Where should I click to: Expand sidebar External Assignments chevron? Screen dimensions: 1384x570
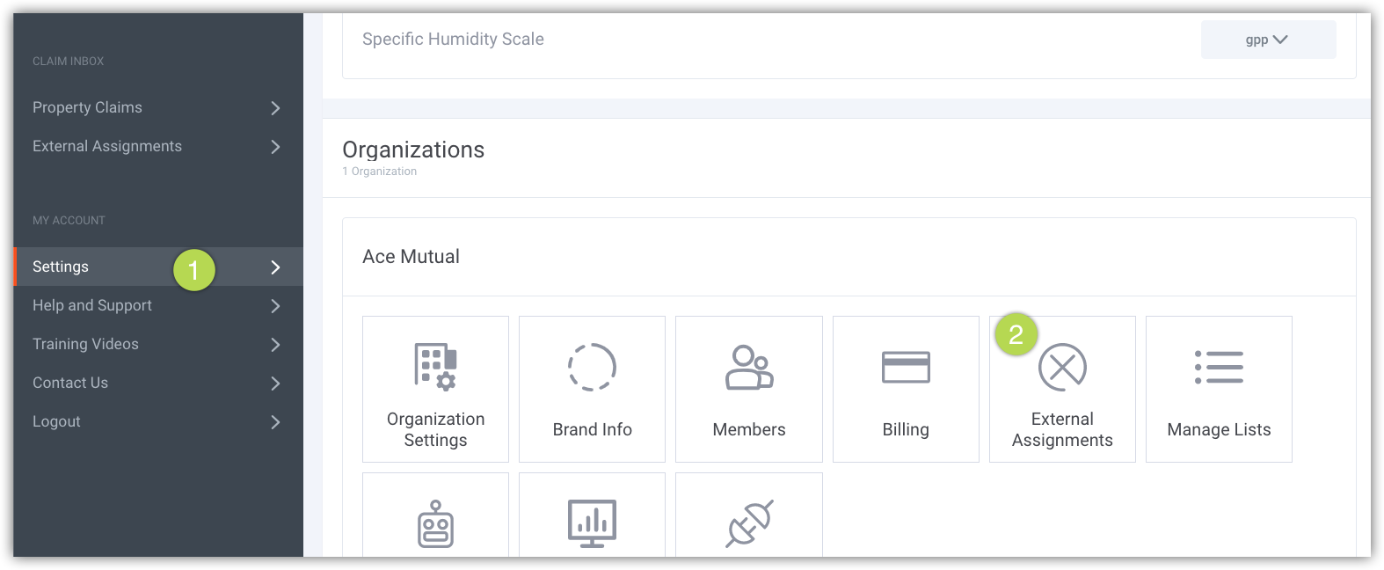coord(275,146)
